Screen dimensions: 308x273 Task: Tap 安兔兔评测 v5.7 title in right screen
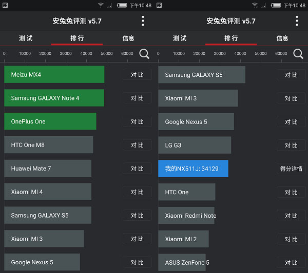click(231, 21)
